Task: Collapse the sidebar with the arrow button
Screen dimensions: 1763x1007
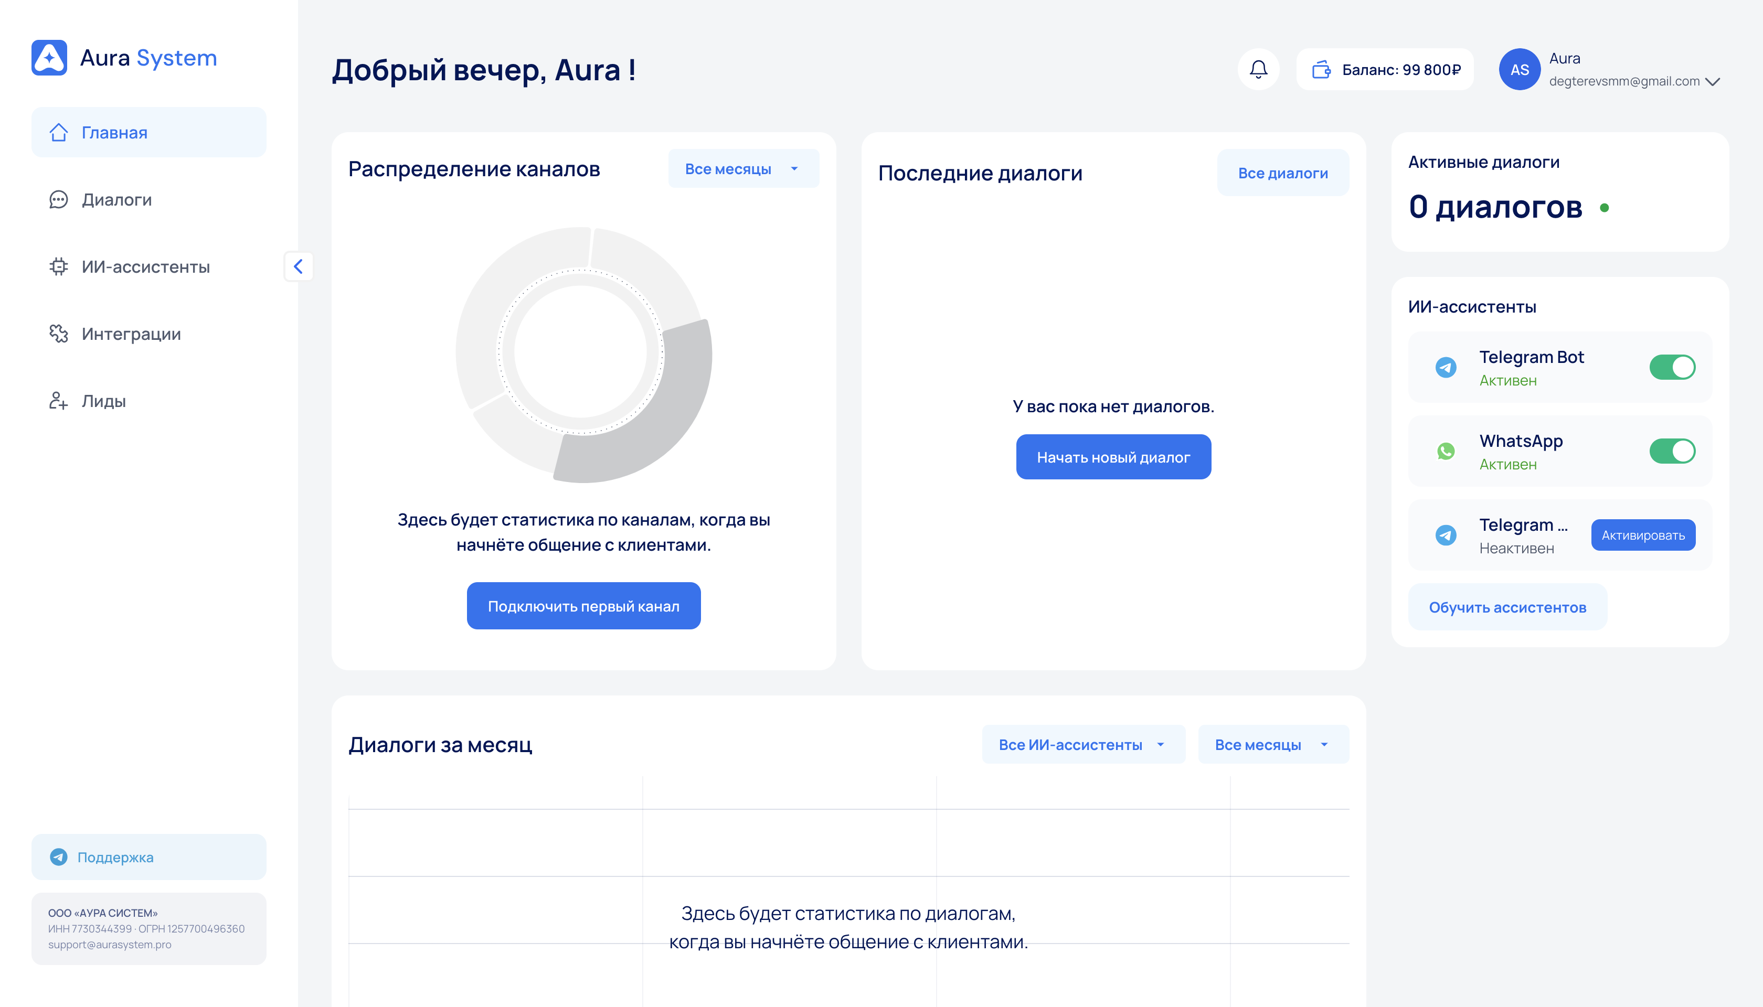Action: pos(298,266)
